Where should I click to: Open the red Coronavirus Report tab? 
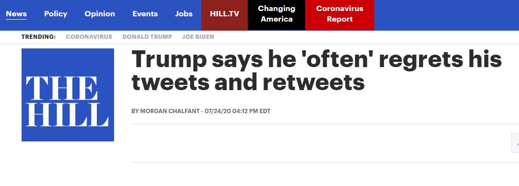(340, 15)
